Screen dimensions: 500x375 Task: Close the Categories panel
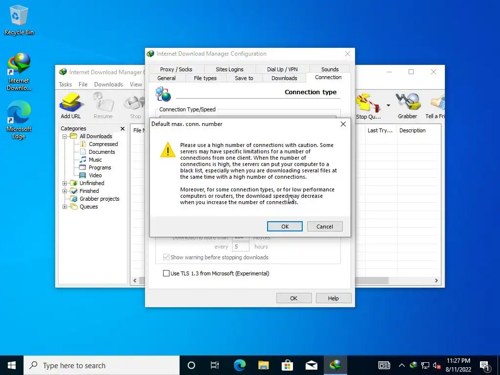click(123, 128)
